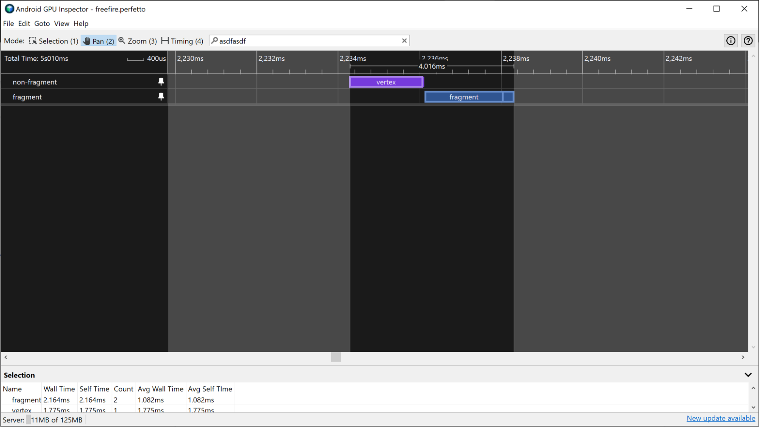The width and height of the screenshot is (759, 427).
Task: Click the info icon top-right
Action: (x=731, y=41)
